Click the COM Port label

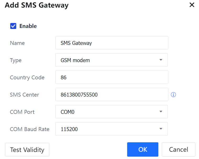22,112
